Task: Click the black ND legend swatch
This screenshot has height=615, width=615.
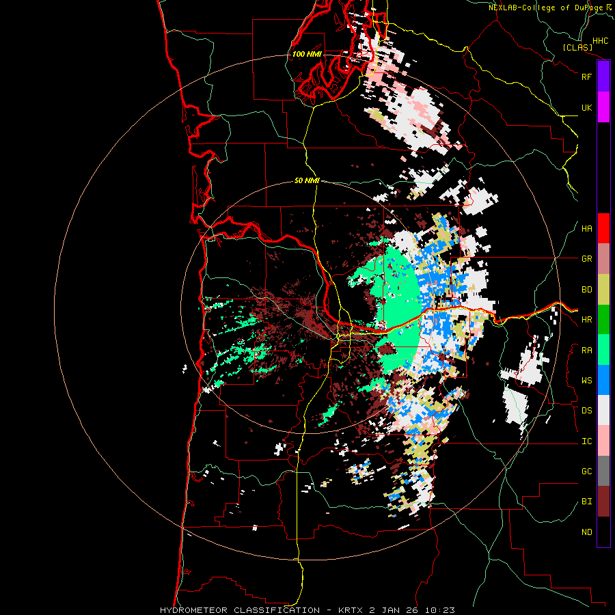Action: click(603, 532)
